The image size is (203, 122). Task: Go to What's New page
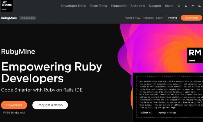[x=133, y=18]
